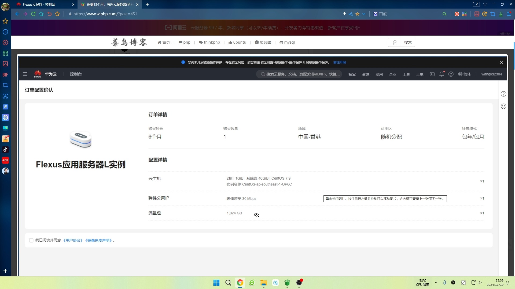Open the TikTok icon in sidebar

click(5, 150)
